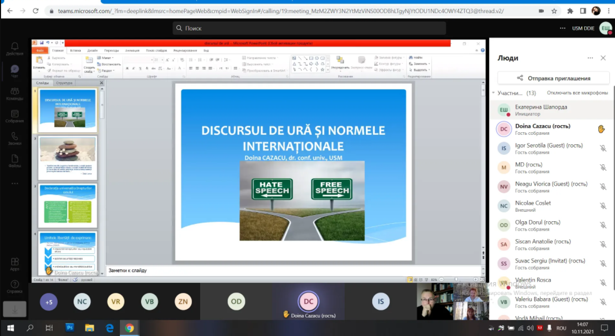Click Отправка приглашения share invite button
The image size is (615, 336).
coord(553,78)
